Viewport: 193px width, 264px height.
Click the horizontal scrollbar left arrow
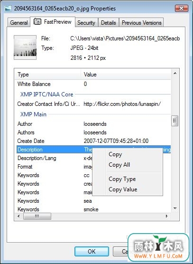[18, 216]
